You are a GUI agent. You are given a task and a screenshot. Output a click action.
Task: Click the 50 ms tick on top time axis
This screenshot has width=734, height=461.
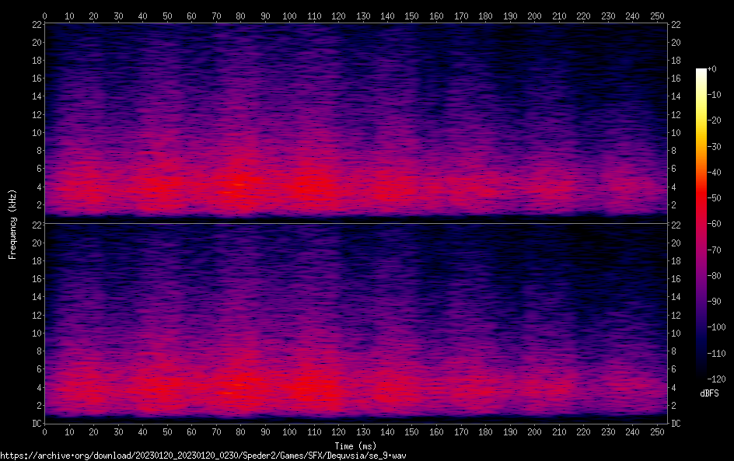coord(167,16)
